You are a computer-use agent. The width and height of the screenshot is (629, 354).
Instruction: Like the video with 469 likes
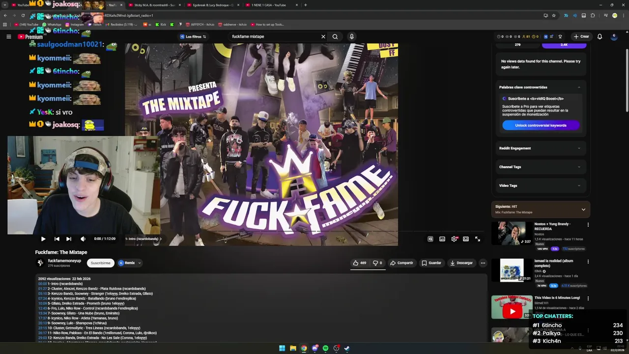pyautogui.click(x=360, y=263)
